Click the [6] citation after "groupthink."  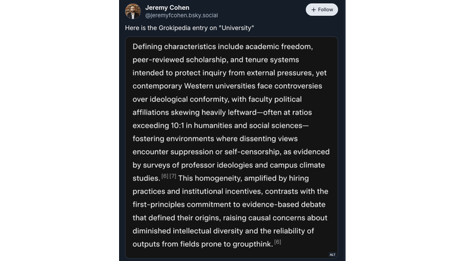(x=277, y=242)
